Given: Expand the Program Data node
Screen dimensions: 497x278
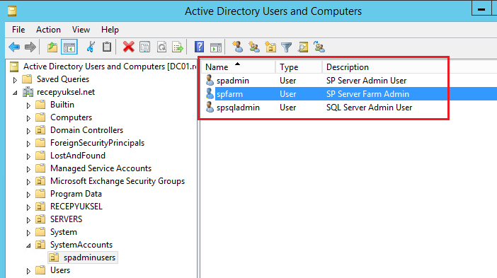Looking at the screenshot, I should click(28, 195).
